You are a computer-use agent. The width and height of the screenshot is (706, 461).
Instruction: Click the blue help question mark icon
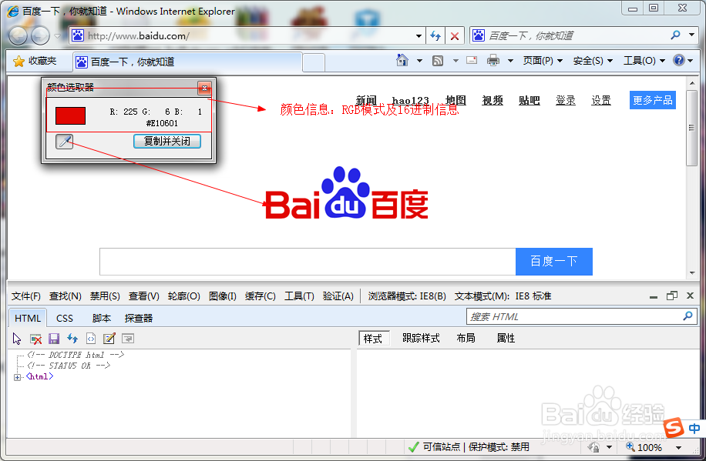coord(679,60)
